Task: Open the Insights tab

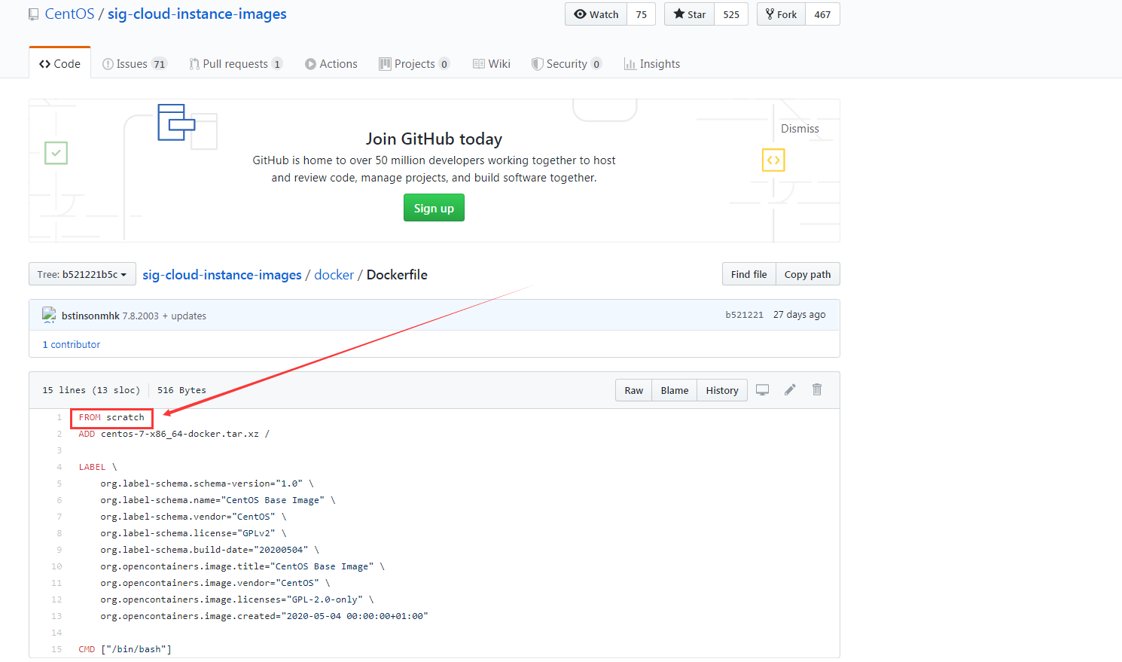Action: 652,64
